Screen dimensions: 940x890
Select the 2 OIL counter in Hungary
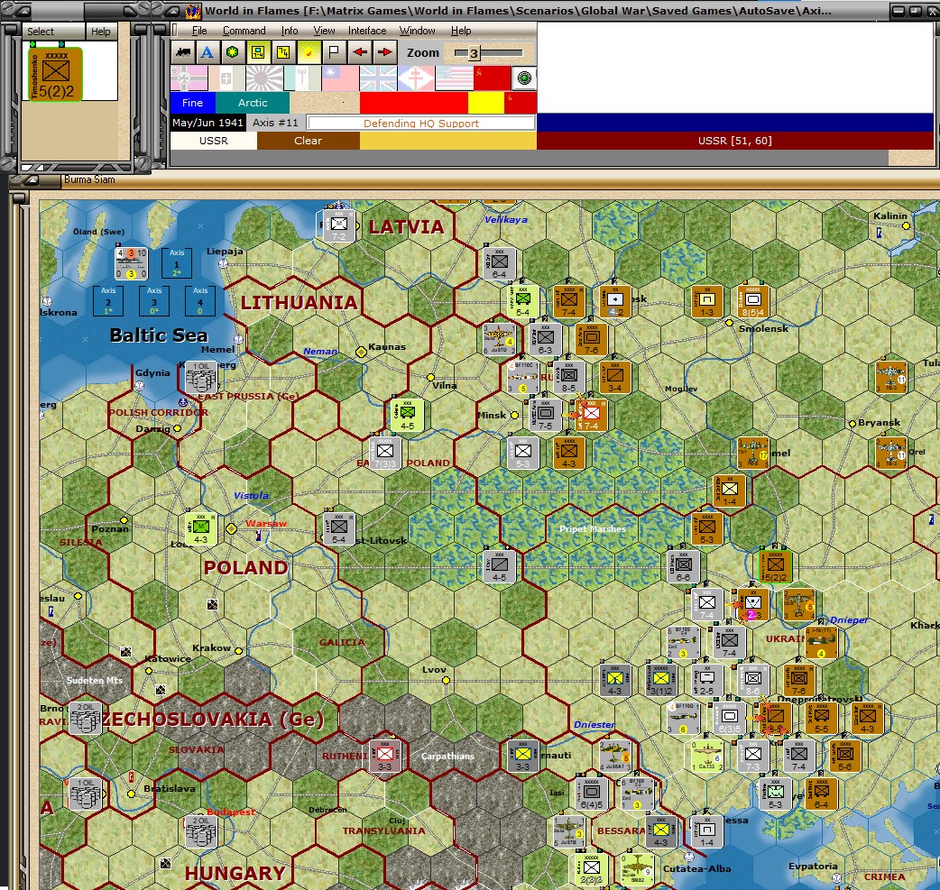pyautogui.click(x=201, y=831)
